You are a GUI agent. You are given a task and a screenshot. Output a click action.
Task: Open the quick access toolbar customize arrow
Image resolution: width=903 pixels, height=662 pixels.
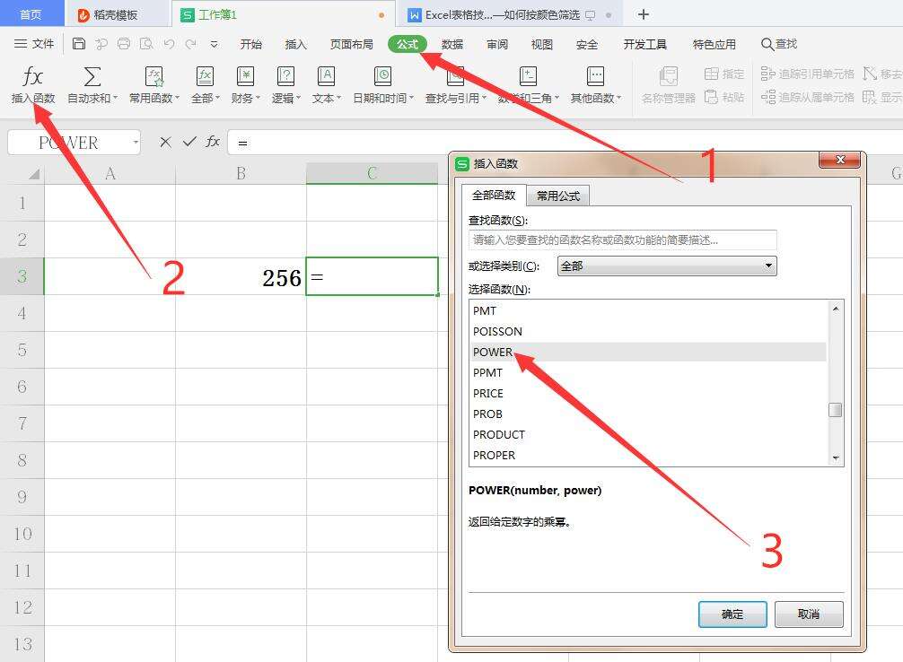click(215, 44)
